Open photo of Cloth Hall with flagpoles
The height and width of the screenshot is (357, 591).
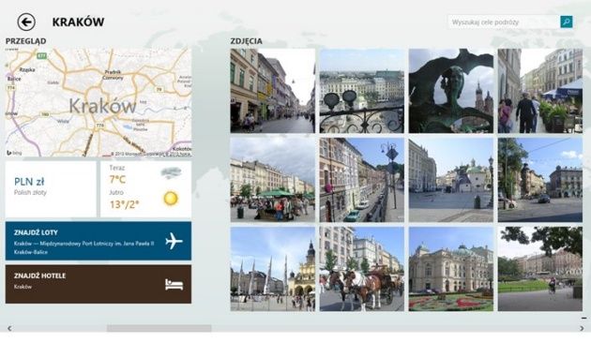(x=272, y=269)
